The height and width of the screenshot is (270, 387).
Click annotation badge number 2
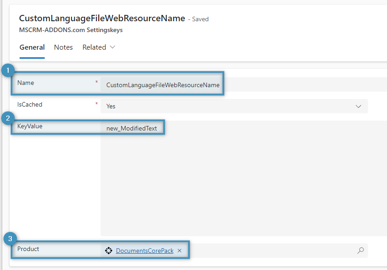coord(7,119)
